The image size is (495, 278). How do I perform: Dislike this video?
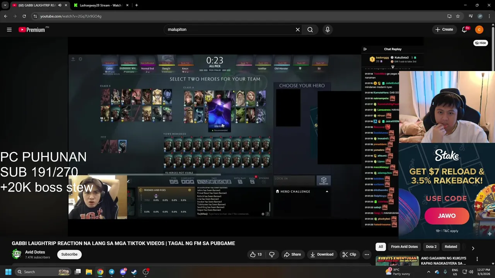pos(272,254)
